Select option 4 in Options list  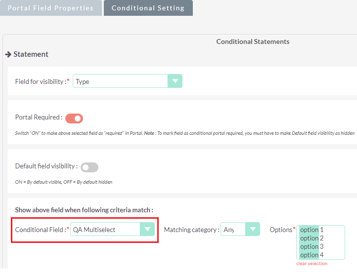312,255
